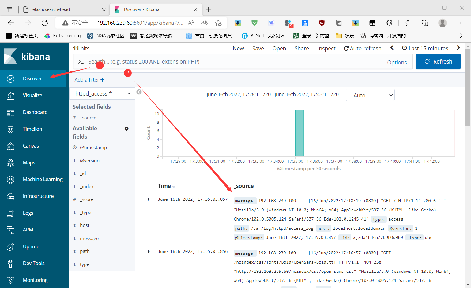Screen dimensions: 471x288
Task: Open the Dashboard icon in sidebar
Action: tap(10, 112)
